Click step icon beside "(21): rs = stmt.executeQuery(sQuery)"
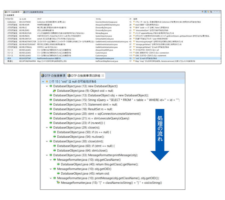This screenshot has height=200, width=225. point(51,118)
